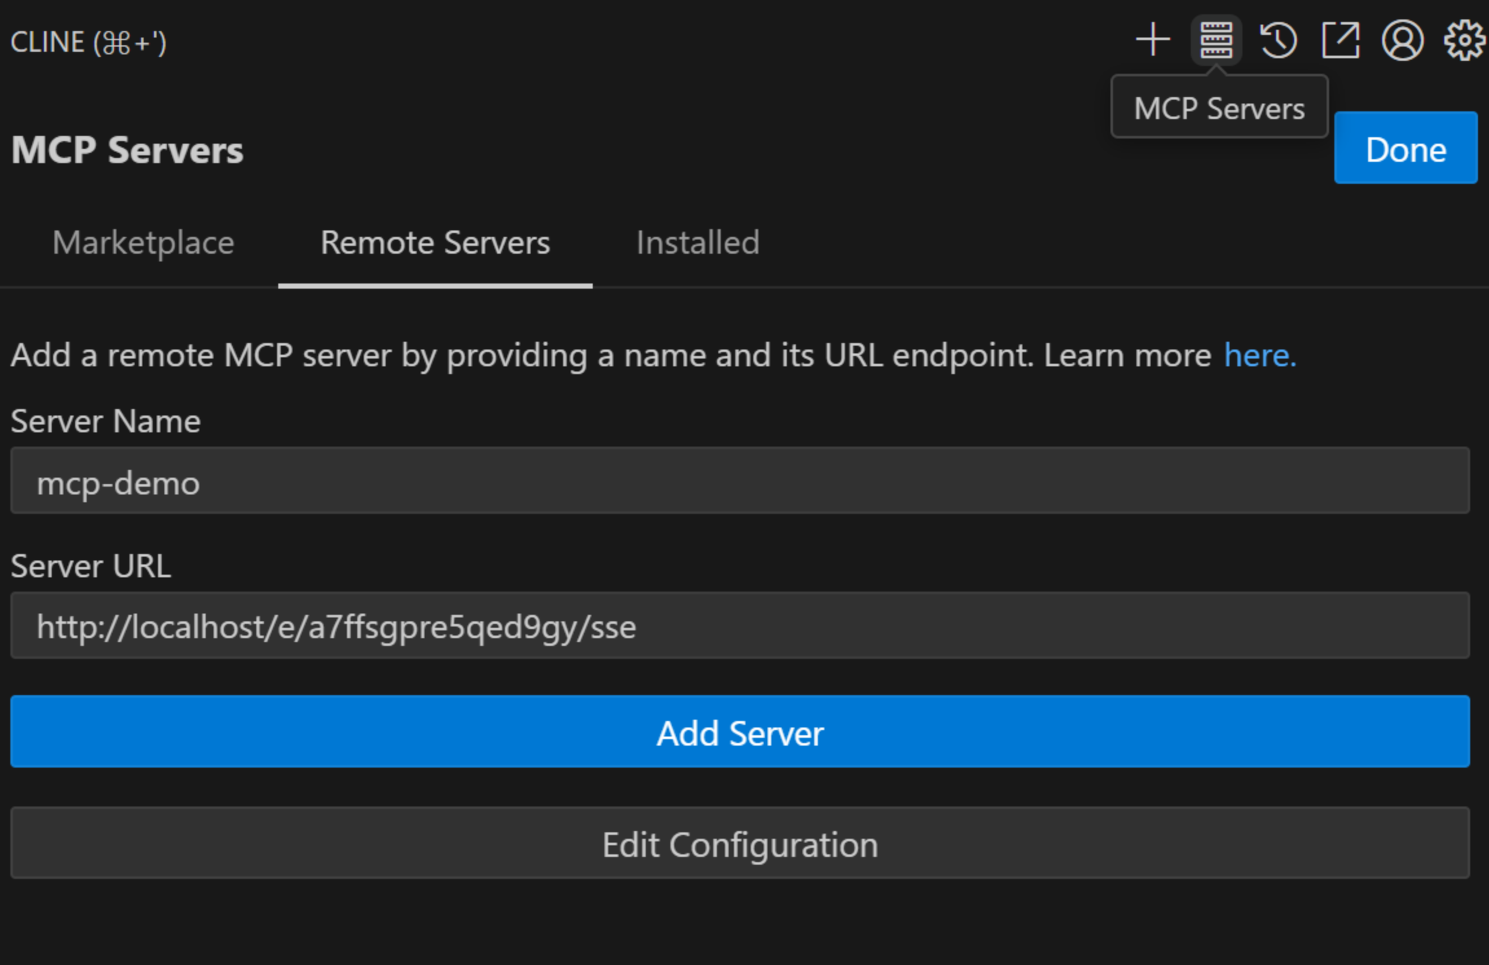Follow the "here." learn more link
This screenshot has width=1489, height=965.
1260,355
